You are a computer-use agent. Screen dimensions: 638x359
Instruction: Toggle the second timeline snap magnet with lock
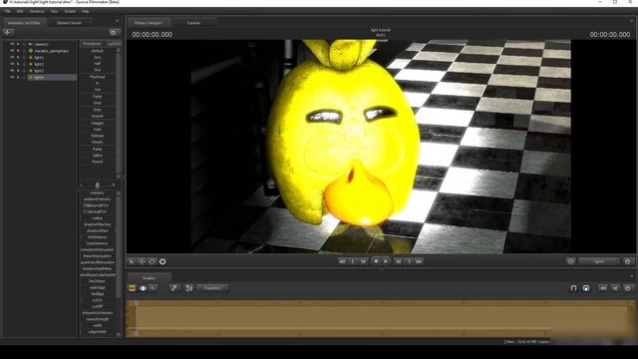[x=586, y=288]
